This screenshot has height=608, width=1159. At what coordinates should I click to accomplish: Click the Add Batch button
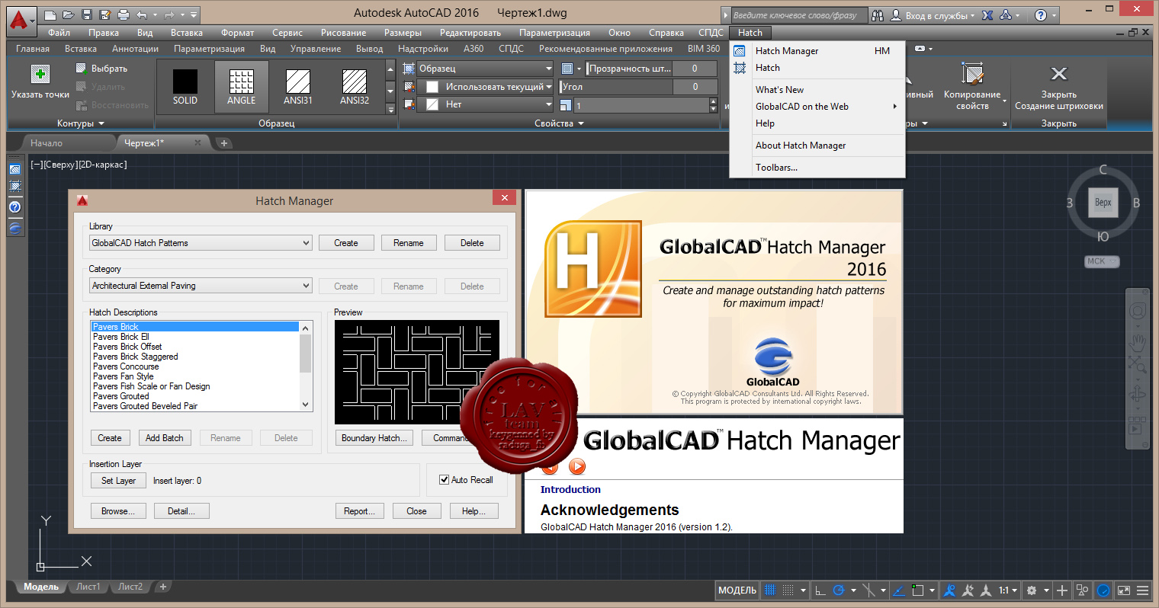pos(165,438)
